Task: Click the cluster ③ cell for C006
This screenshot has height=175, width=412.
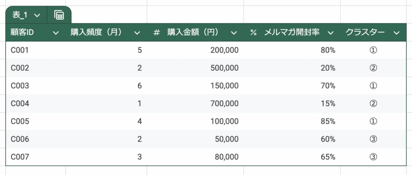Action: click(373, 139)
